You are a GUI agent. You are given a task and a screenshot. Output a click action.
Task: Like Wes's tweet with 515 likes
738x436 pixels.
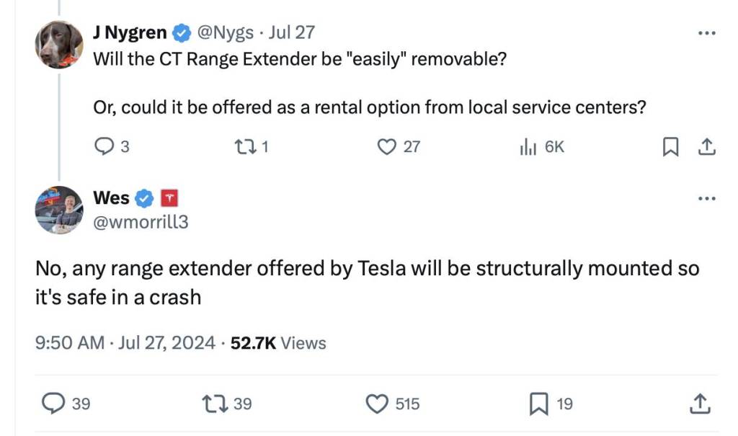[378, 404]
